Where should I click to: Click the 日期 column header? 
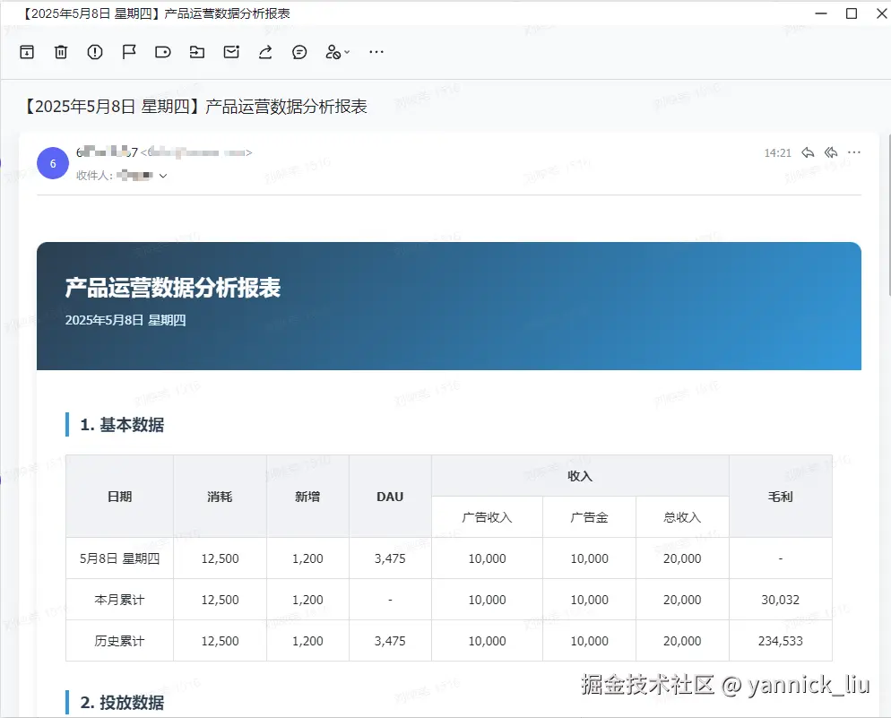click(x=119, y=497)
